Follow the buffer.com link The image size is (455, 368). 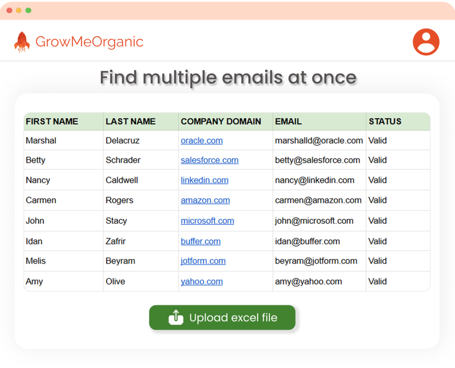[200, 241]
